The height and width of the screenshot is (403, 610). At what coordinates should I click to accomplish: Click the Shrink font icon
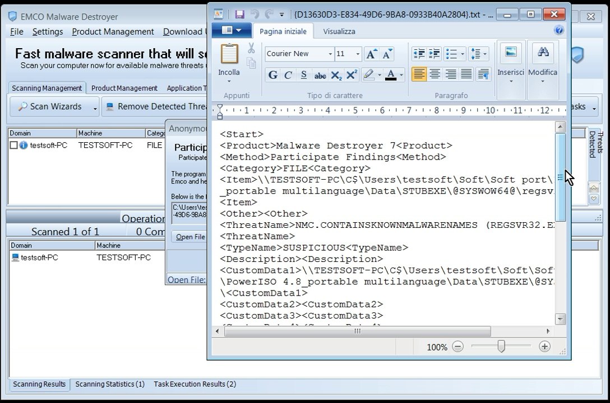point(387,54)
